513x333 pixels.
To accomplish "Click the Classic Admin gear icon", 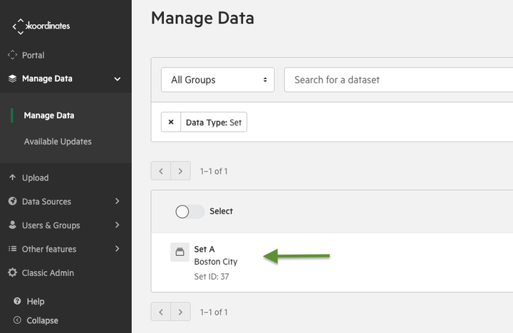I will tap(12, 273).
